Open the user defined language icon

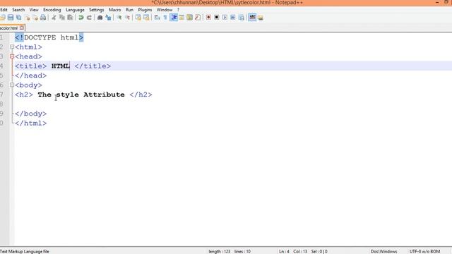click(x=182, y=18)
